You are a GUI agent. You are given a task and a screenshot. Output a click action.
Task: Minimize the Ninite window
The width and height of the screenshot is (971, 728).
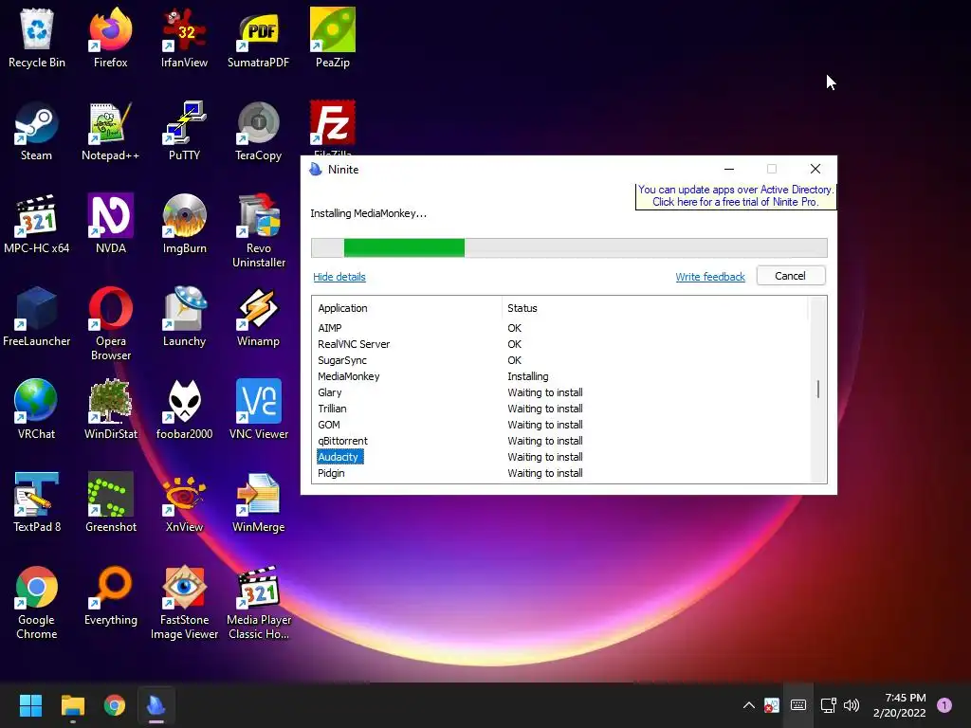729,169
